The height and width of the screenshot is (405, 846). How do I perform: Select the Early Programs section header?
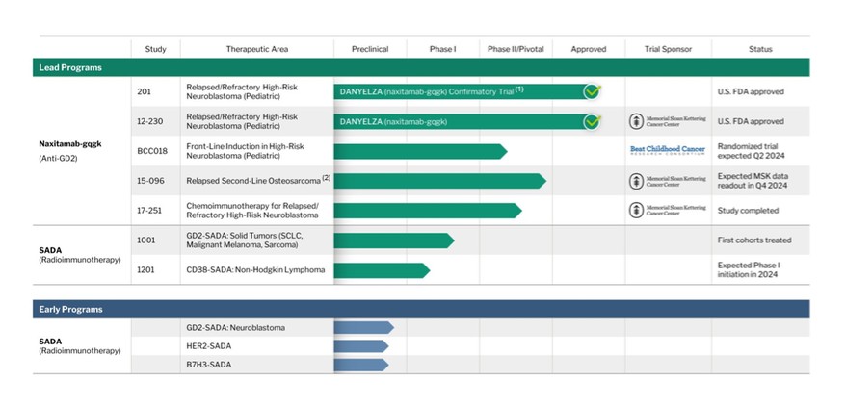69,309
